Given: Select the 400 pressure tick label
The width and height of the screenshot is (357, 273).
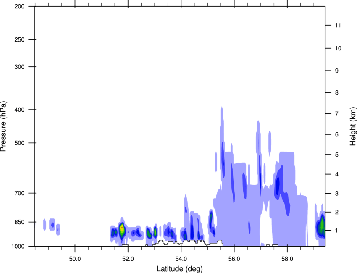Looking at the screenshot, I should click(19, 110).
